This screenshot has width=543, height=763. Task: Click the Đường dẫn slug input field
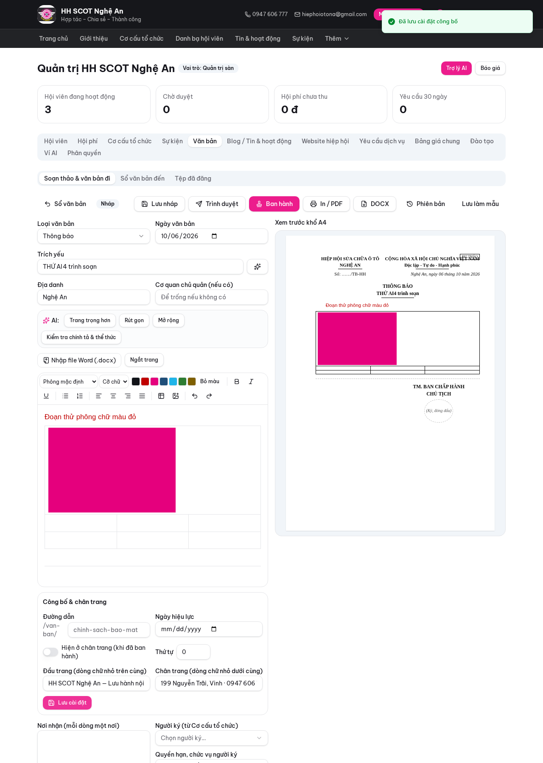point(109,630)
